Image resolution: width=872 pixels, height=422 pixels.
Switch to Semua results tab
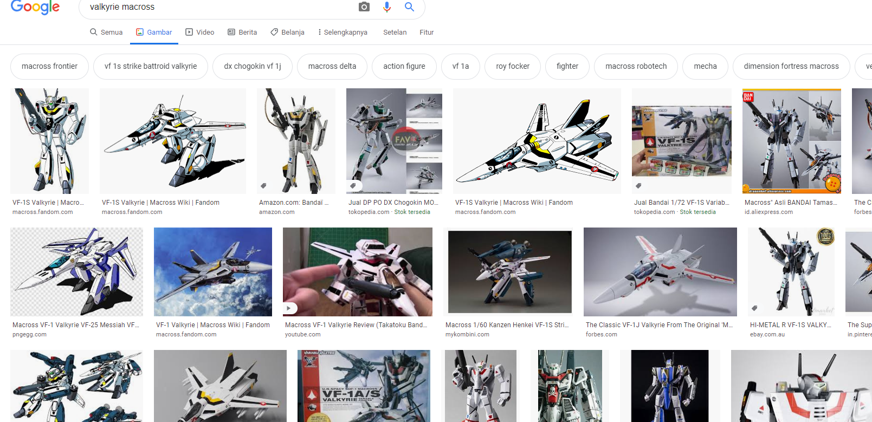click(106, 32)
